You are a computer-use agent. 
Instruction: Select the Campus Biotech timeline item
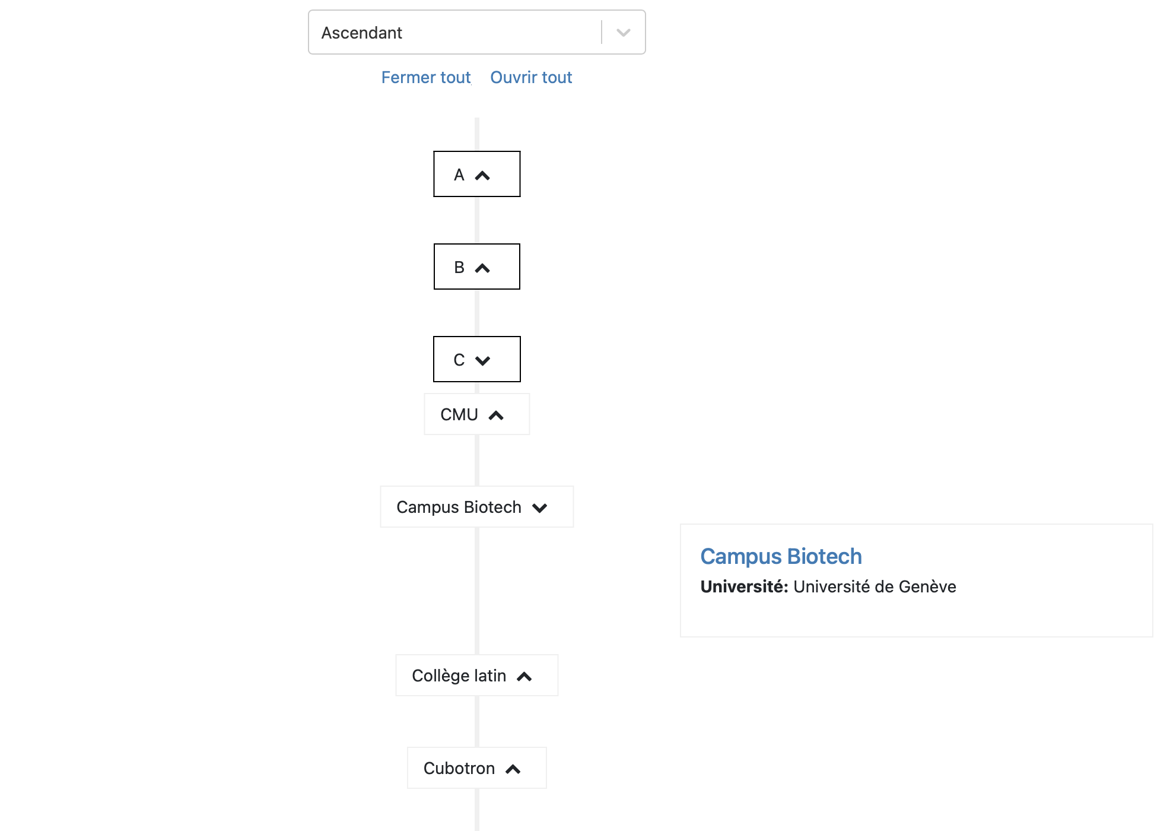(459, 507)
